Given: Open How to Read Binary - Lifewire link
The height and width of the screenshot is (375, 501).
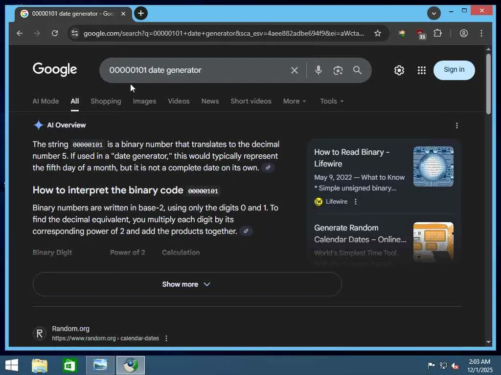Looking at the screenshot, I should tap(352, 158).
